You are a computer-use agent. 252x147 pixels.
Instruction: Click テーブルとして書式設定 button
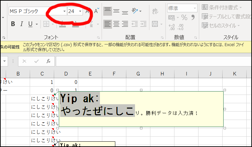(227, 16)
